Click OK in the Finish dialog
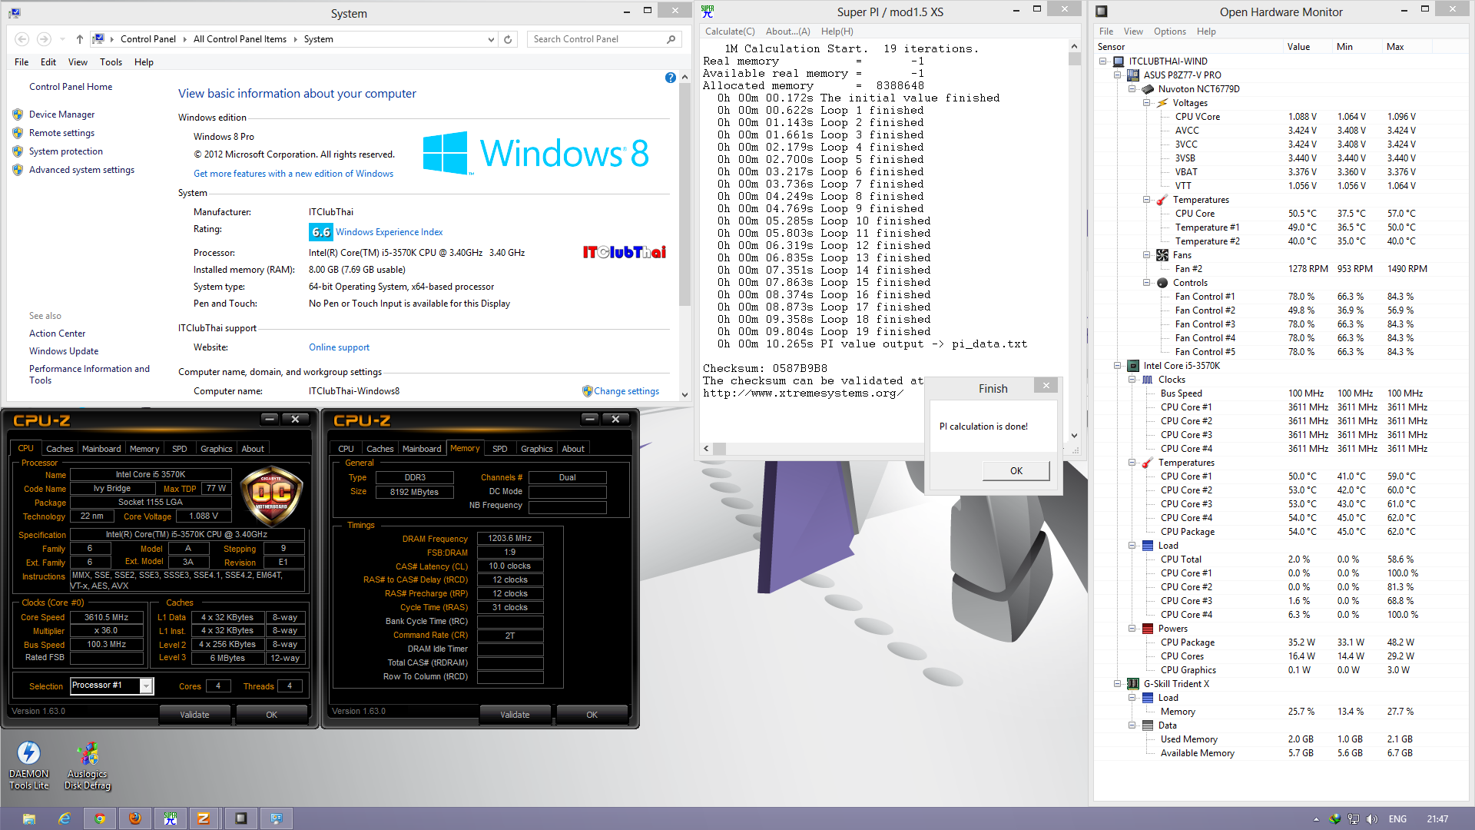 tap(1016, 471)
